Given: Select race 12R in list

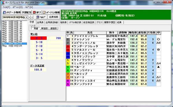Looking at the screenshot, I should coord(14,46).
